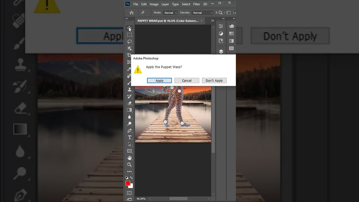
Task: Open the 3D menu
Action: click(x=205, y=4)
